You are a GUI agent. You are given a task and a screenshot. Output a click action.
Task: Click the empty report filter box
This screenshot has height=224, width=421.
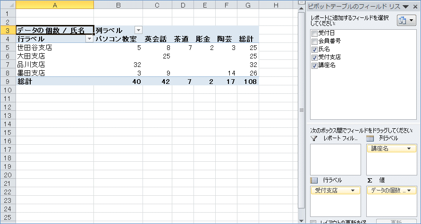(336, 159)
